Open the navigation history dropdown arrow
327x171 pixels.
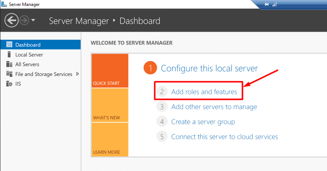tap(33, 20)
